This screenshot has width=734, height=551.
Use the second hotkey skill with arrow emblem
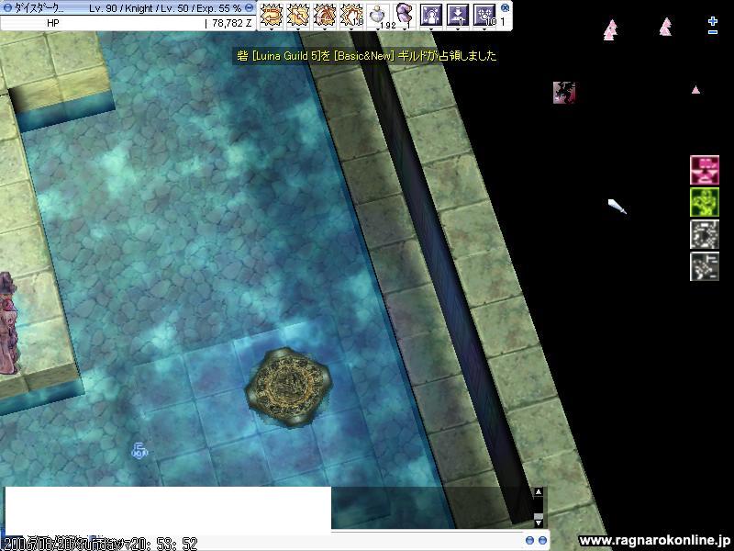pos(297,15)
